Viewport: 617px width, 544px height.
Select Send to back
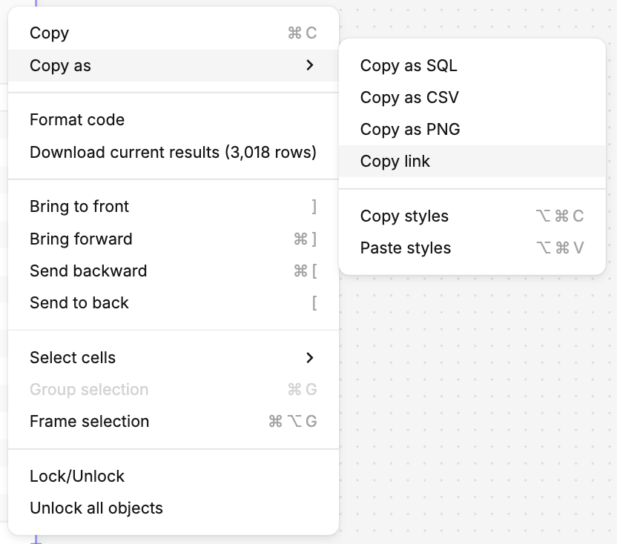(x=79, y=303)
